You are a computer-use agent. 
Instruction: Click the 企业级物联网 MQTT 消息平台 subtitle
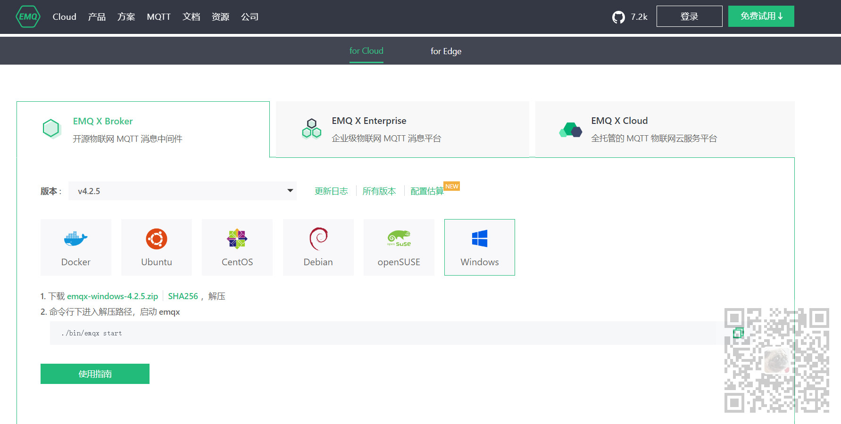tap(386, 139)
